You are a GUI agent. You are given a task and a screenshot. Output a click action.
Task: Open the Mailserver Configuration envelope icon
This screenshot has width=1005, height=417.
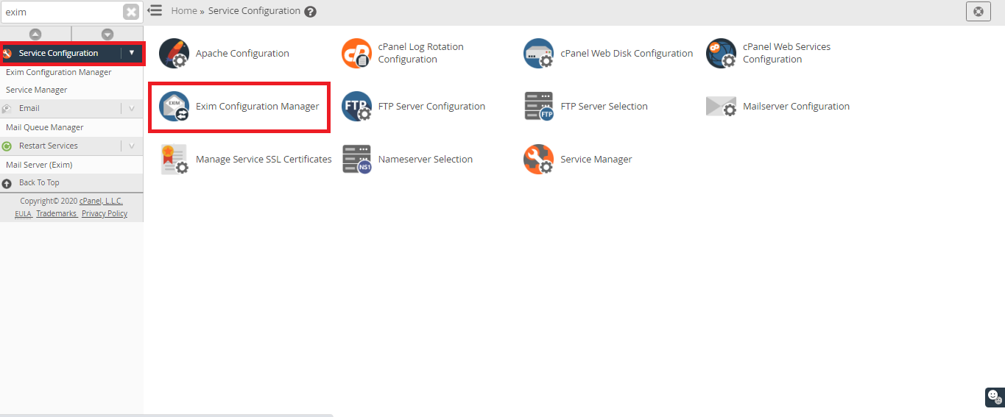pos(722,107)
